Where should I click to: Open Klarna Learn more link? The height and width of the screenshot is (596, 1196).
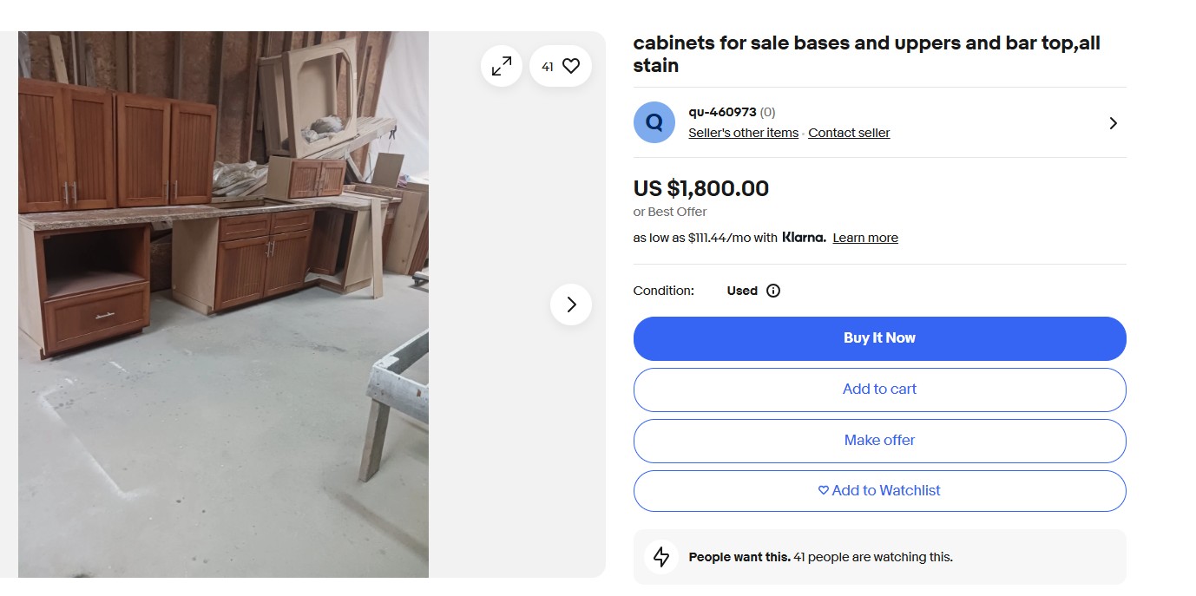(x=865, y=238)
